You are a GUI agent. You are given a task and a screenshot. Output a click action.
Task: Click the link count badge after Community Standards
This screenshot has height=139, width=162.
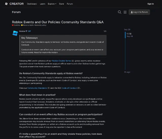pyautogui.click(x=48, y=88)
